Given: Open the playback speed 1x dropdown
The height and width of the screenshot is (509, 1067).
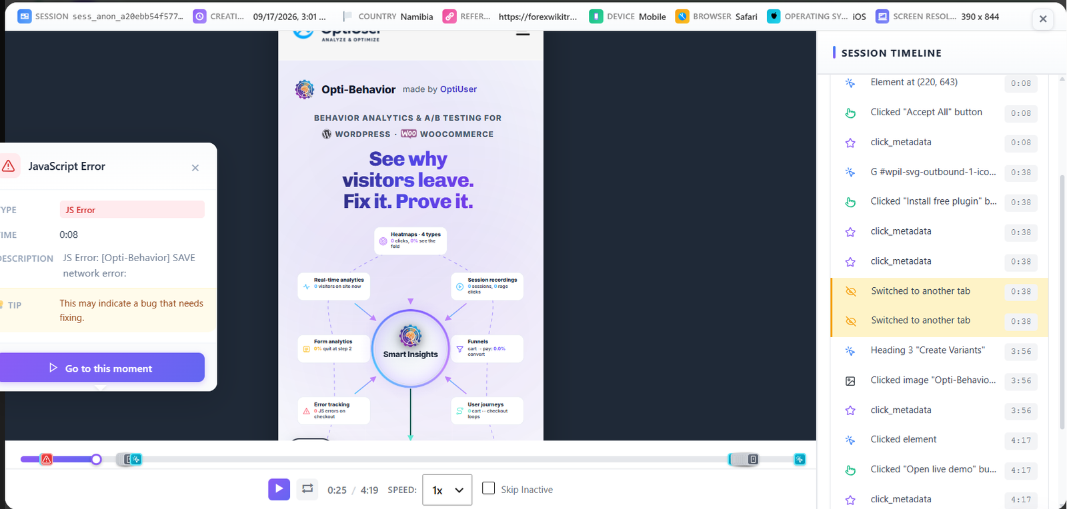Looking at the screenshot, I should (x=447, y=490).
